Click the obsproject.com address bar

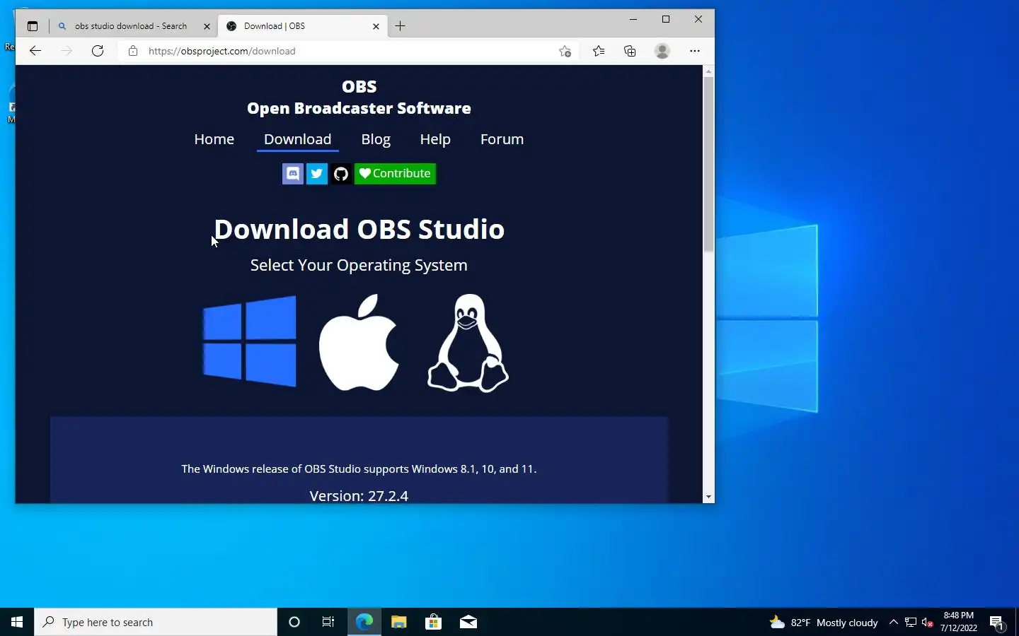point(347,51)
